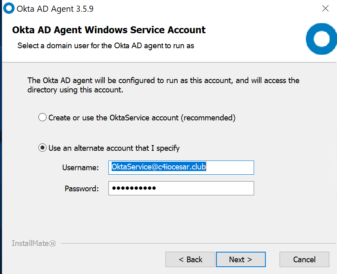This screenshot has width=337, height=274.
Task: Select the alternate account radio button
Action: pos(42,148)
